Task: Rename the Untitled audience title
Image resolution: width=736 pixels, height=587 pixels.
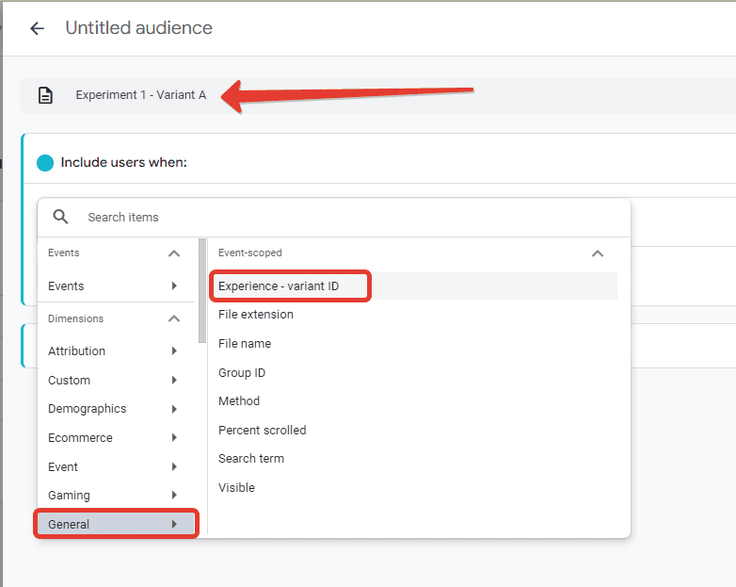Action: (138, 27)
